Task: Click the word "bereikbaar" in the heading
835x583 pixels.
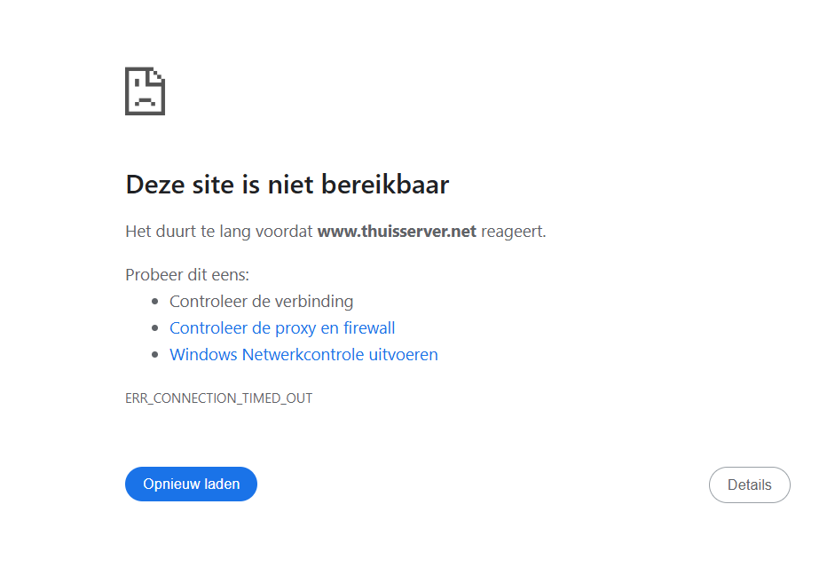Action: (385, 185)
